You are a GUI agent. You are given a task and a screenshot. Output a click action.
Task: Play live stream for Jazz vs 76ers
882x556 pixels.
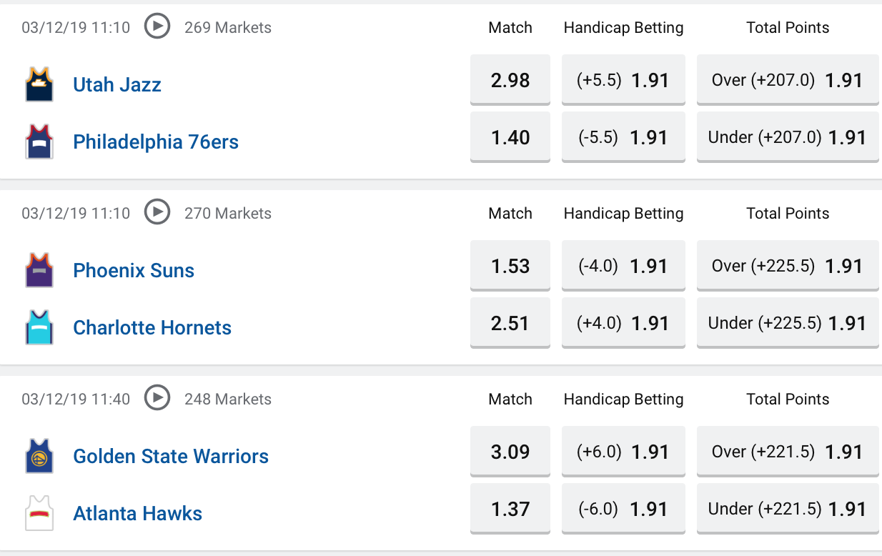point(157,27)
